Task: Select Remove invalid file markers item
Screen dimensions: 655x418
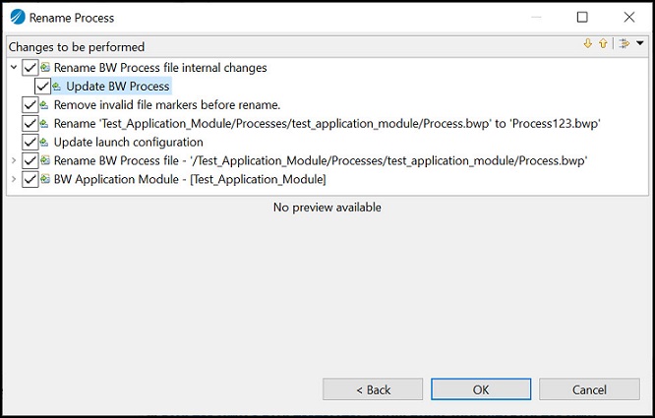Action: tap(167, 105)
